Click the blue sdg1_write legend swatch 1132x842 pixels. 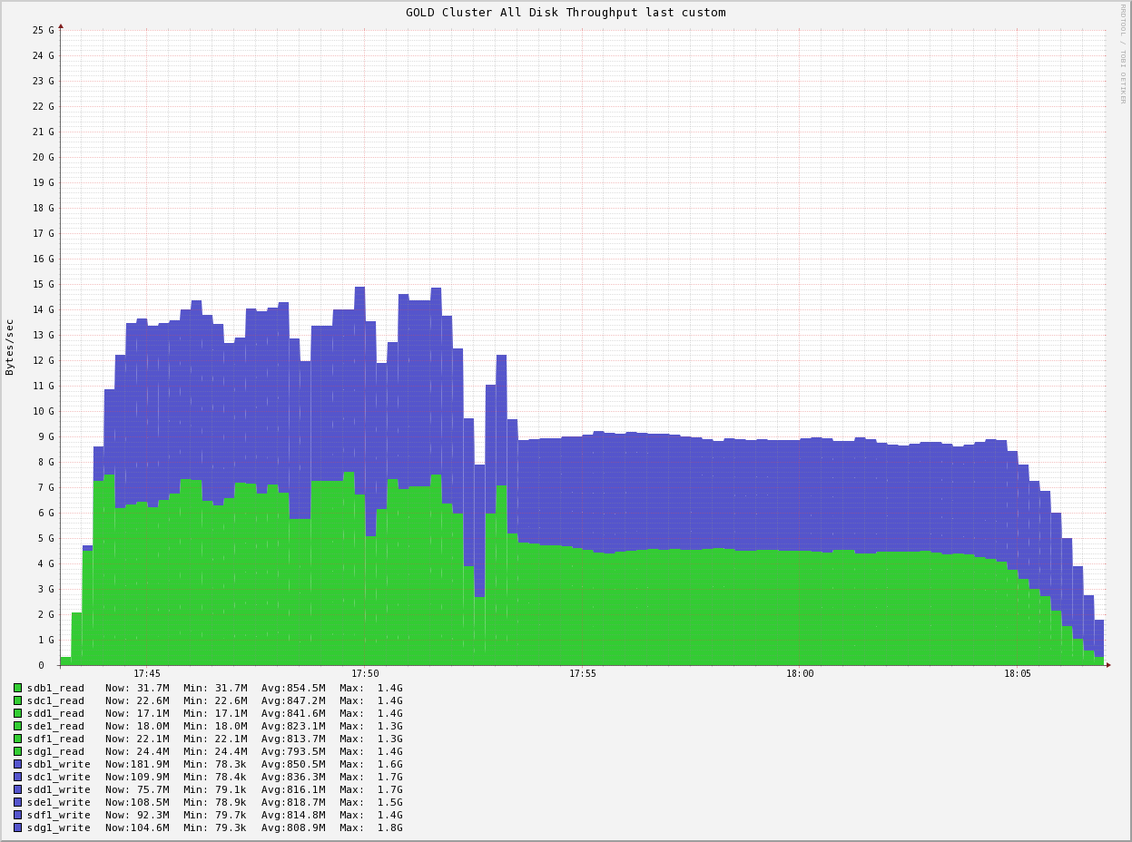click(x=17, y=827)
